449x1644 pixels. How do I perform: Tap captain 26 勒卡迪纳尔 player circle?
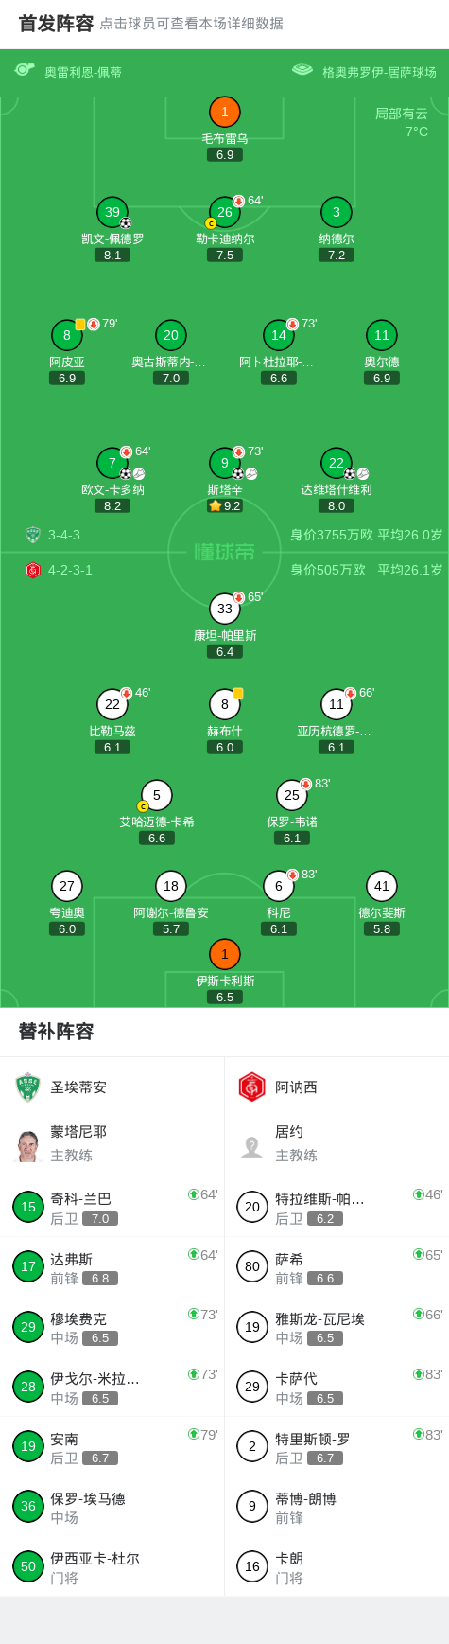click(x=225, y=212)
